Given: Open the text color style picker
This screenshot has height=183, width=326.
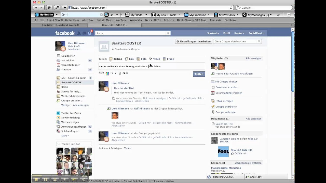Looking at the screenshot, I should pyautogui.click(x=107, y=73).
